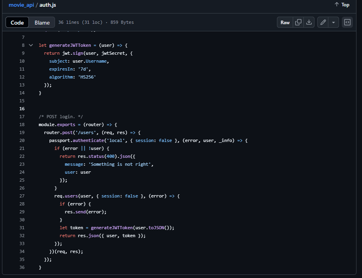The image size is (362, 278).
Task: Edit this file with pencil icon
Action: point(323,22)
